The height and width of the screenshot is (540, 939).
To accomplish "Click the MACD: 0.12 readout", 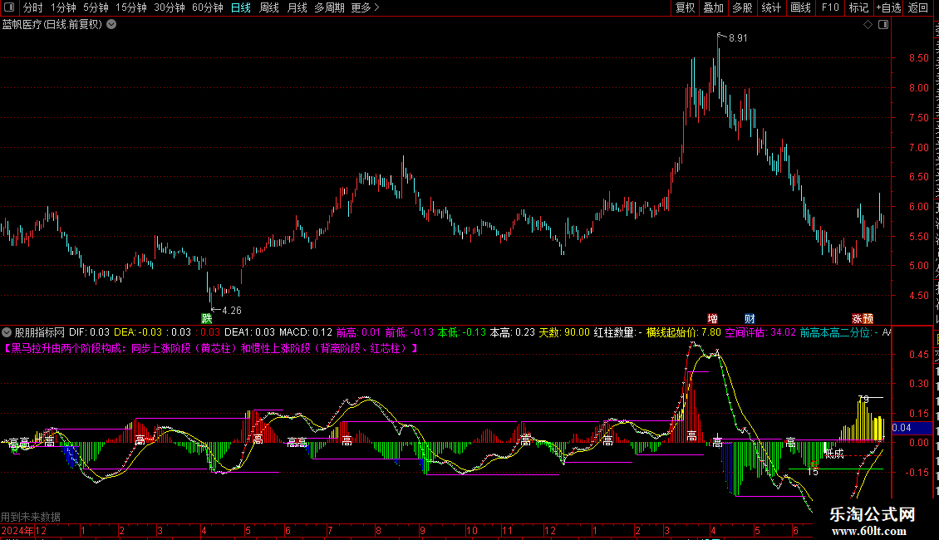I will tap(306, 332).
